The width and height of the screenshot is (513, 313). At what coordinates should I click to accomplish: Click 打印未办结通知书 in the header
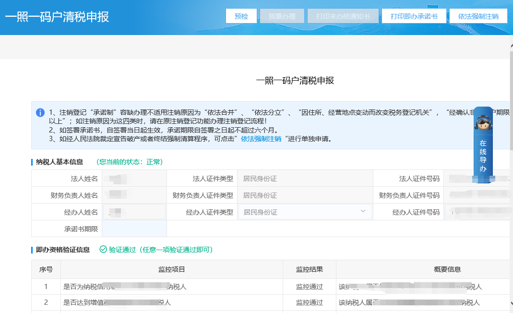[x=343, y=16]
